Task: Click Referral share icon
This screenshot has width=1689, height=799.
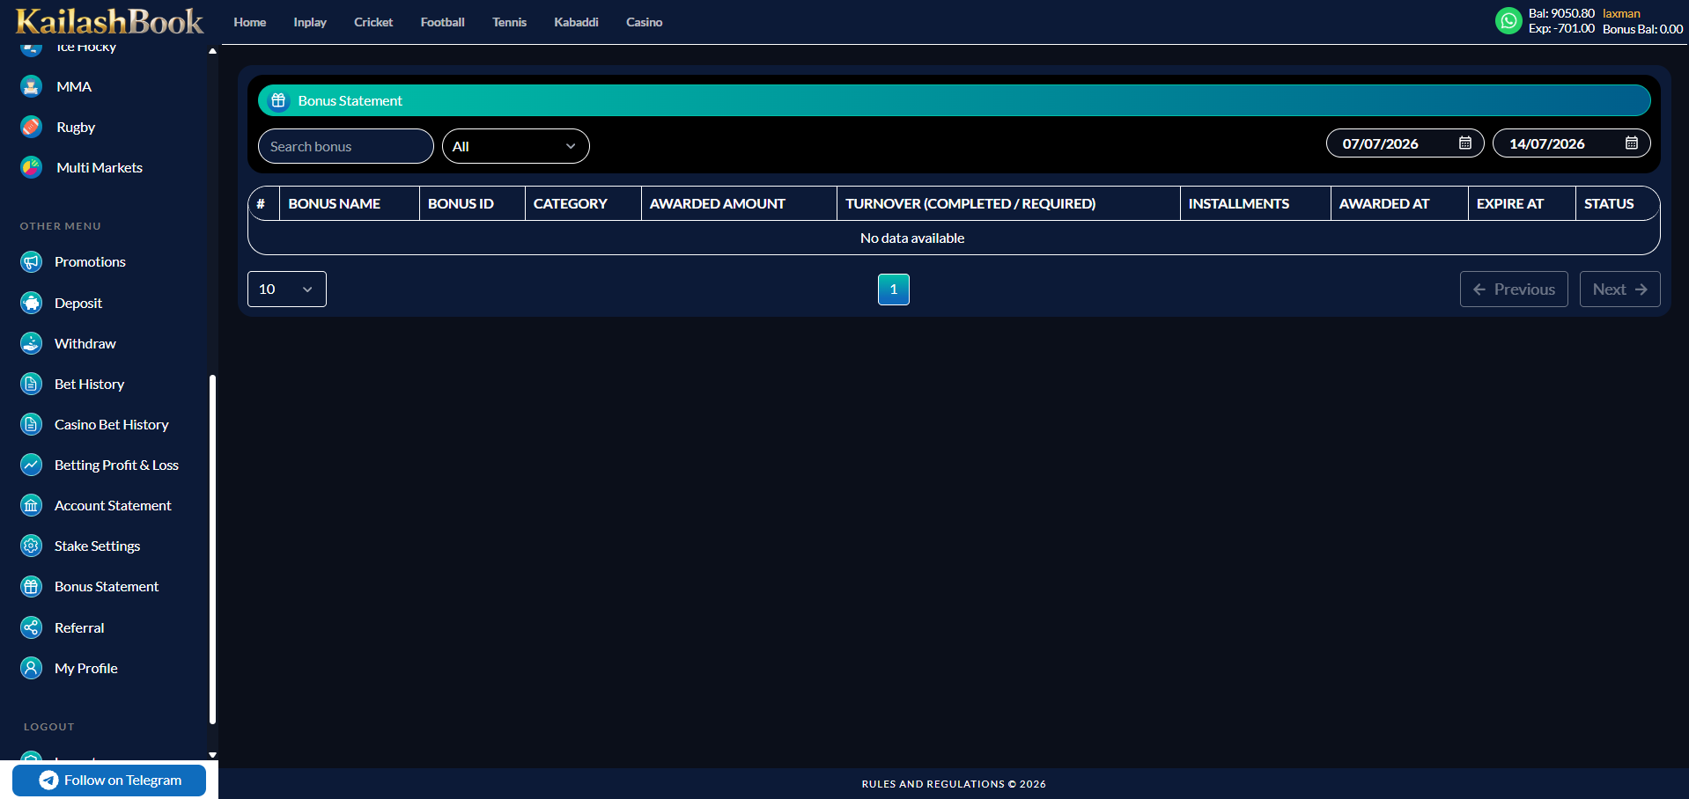Action: (32, 627)
